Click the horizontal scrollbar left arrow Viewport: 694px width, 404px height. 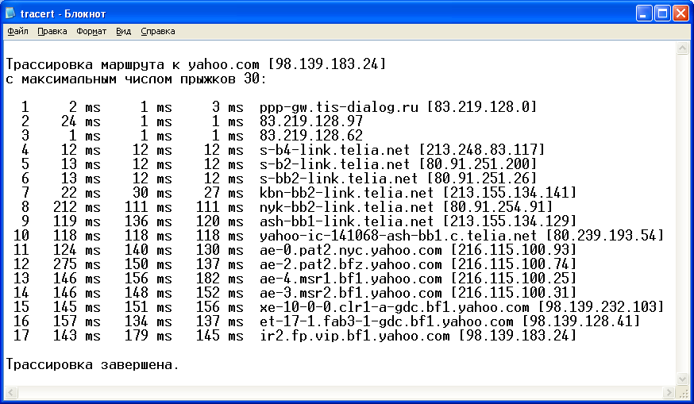point(11,393)
